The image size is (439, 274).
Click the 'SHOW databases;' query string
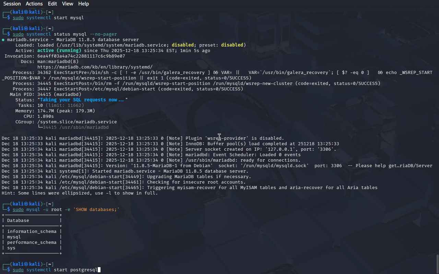pos(96,210)
